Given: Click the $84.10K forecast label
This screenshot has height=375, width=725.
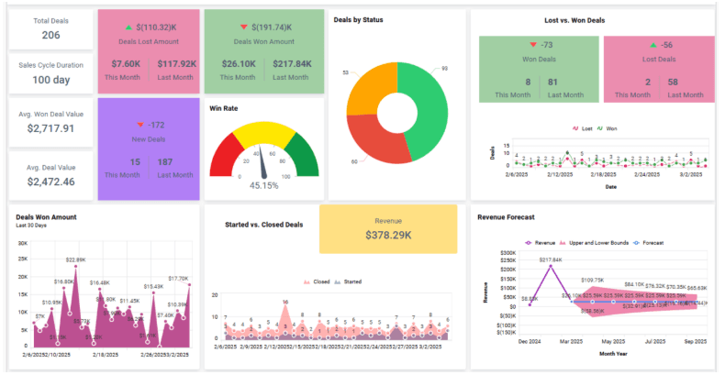Looking at the screenshot, I should point(634,284).
